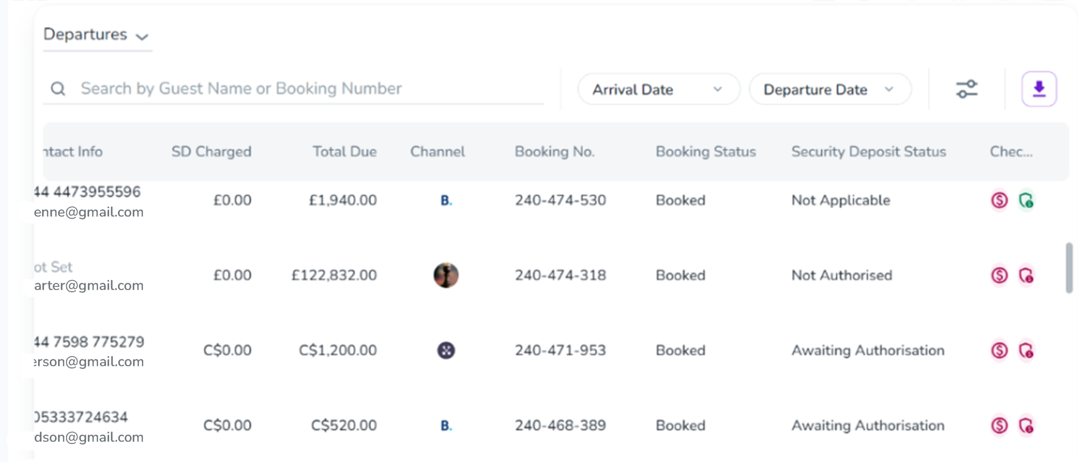Open booking number 240-474-318
Viewport: 1078px width, 462px height.
[560, 275]
